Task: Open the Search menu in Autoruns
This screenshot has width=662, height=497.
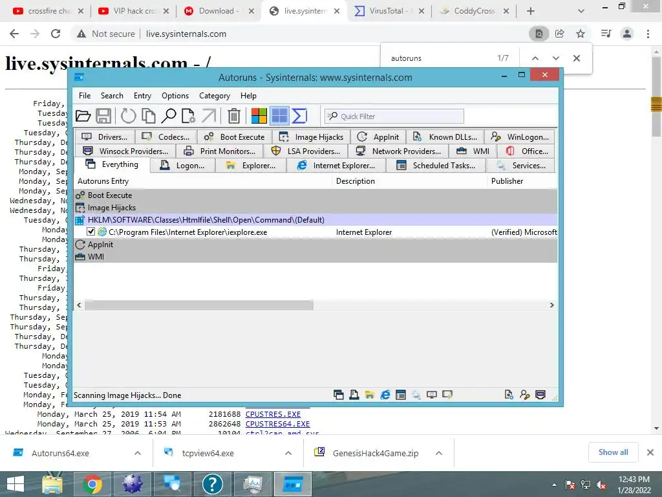Action: [x=112, y=96]
